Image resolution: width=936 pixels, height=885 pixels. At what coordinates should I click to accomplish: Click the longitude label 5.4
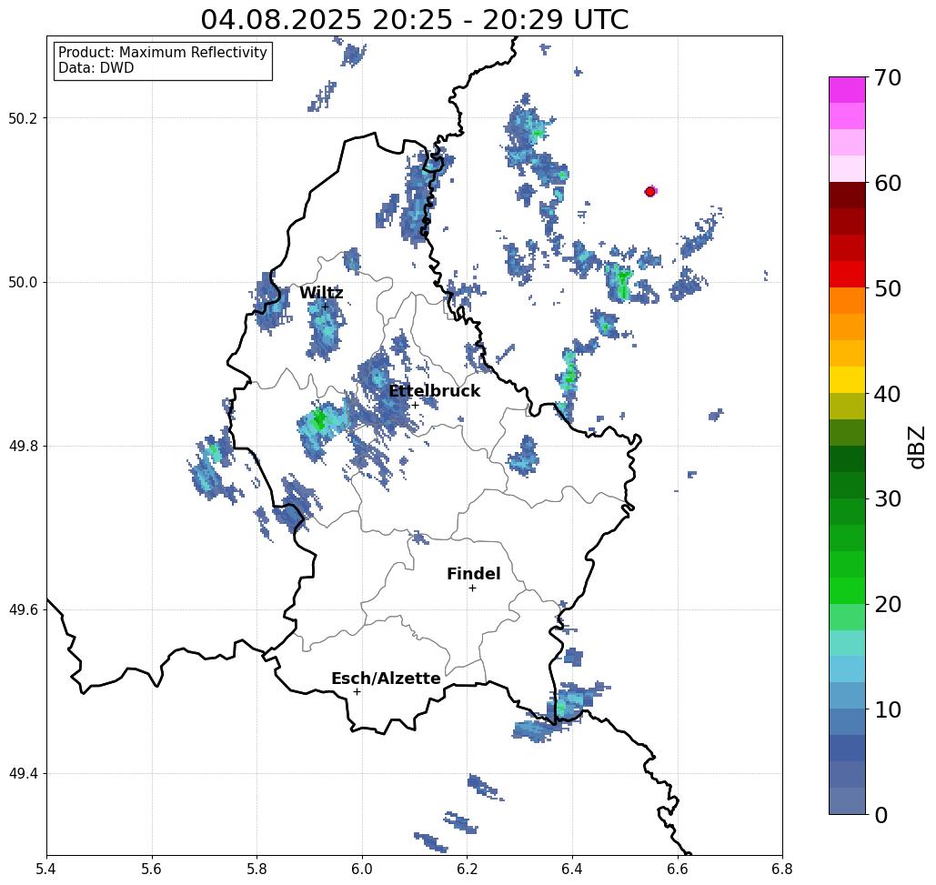pos(46,869)
